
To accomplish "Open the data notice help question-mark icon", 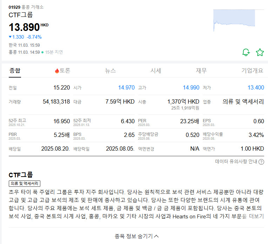I will click(261, 162).
